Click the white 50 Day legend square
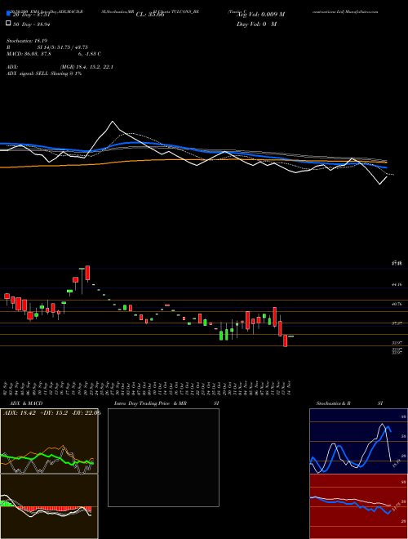This screenshot has width=408, height=539. click(x=8, y=24)
